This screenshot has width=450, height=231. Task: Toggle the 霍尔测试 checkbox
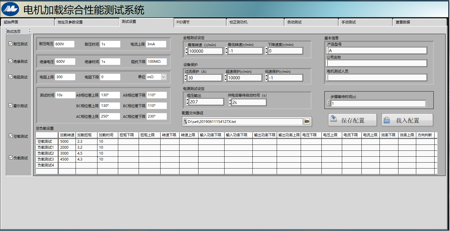coord(11,105)
